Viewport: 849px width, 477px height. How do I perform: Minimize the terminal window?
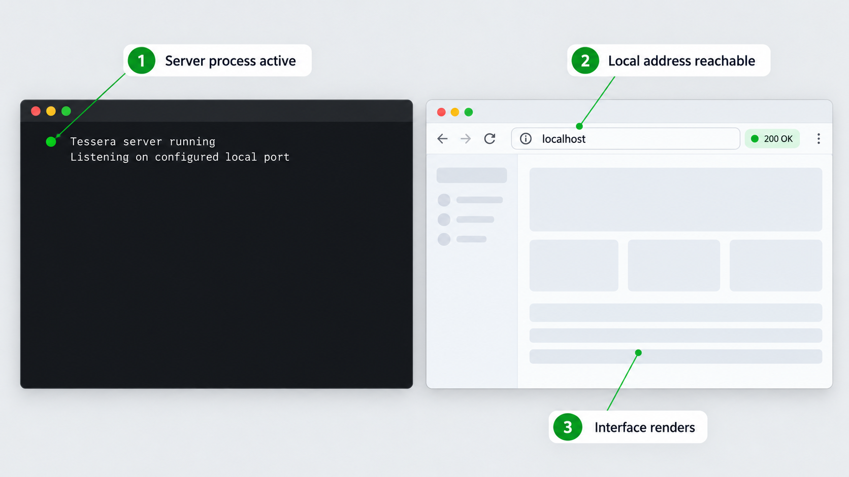pyautogui.click(x=51, y=111)
